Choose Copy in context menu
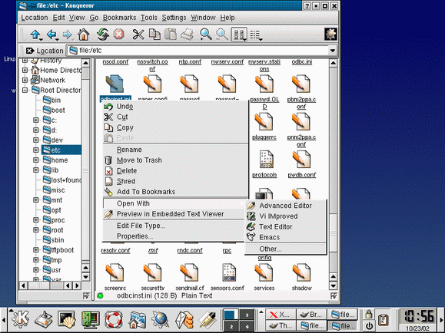The image size is (445, 333). click(x=175, y=127)
